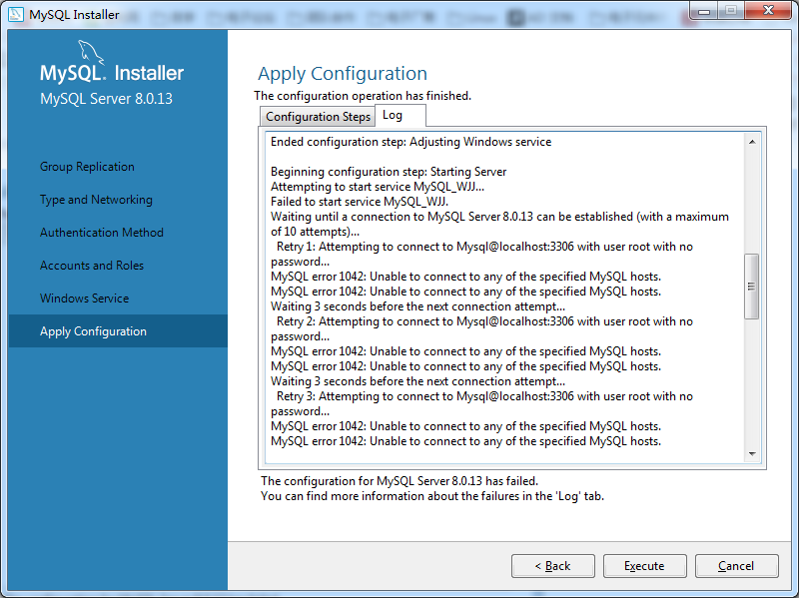The image size is (799, 598).
Task: Close the MySQL Installer window
Action: tap(768, 11)
